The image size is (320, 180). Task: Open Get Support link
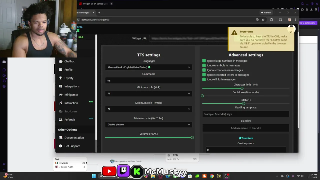coord(72,146)
